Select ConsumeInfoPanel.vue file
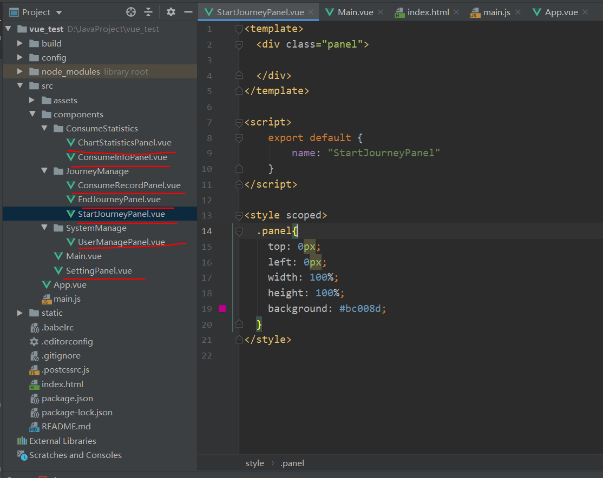Viewport: 603px width, 478px height. click(x=122, y=157)
